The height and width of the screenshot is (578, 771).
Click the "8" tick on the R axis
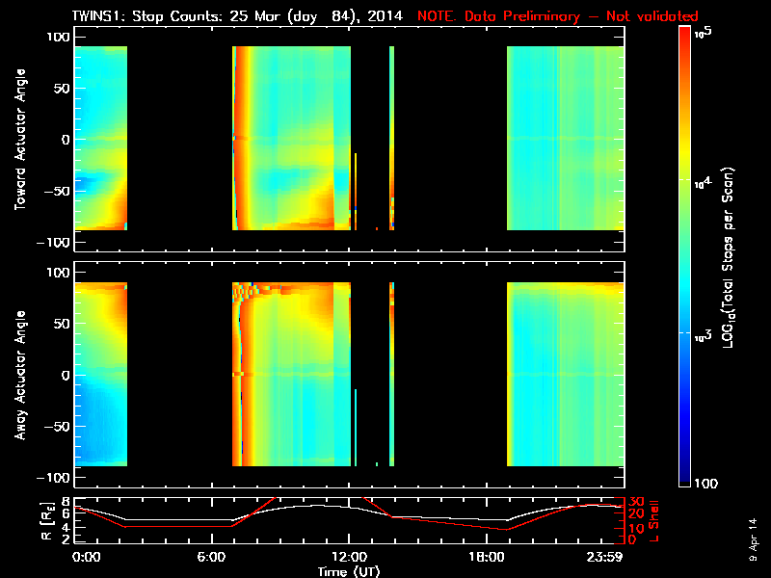[x=66, y=502]
